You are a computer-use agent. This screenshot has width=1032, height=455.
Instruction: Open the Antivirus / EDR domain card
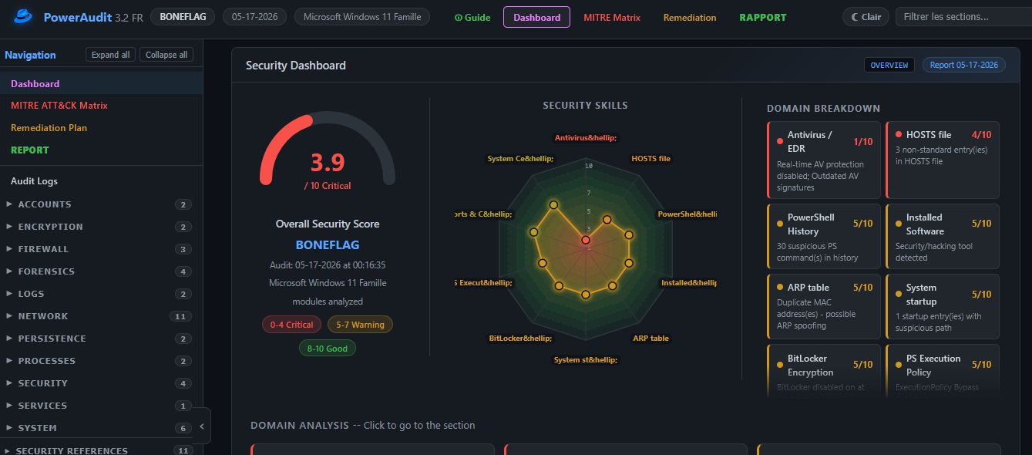[x=824, y=160]
